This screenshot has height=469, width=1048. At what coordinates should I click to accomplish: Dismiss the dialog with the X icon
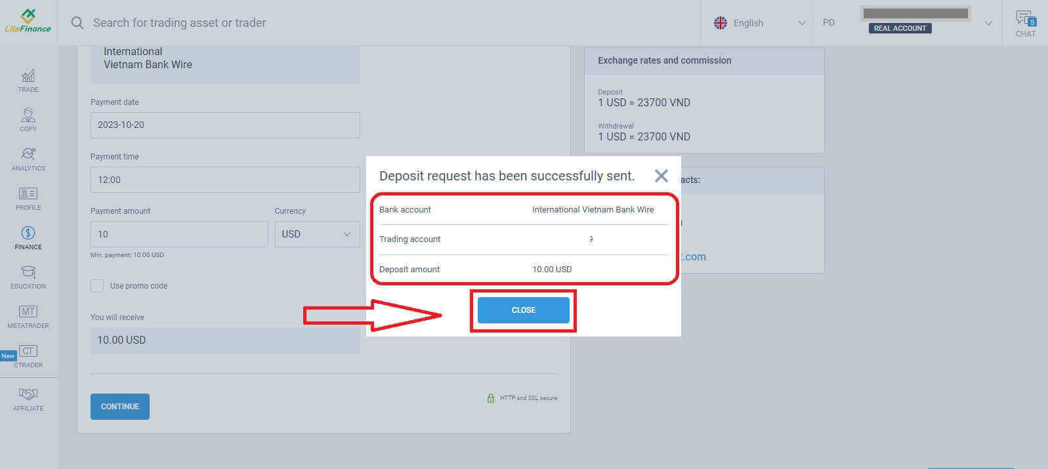661,176
